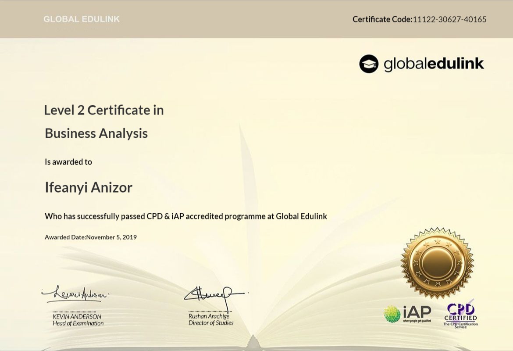Click Kevin Anderson's handwritten signature

click(x=75, y=294)
